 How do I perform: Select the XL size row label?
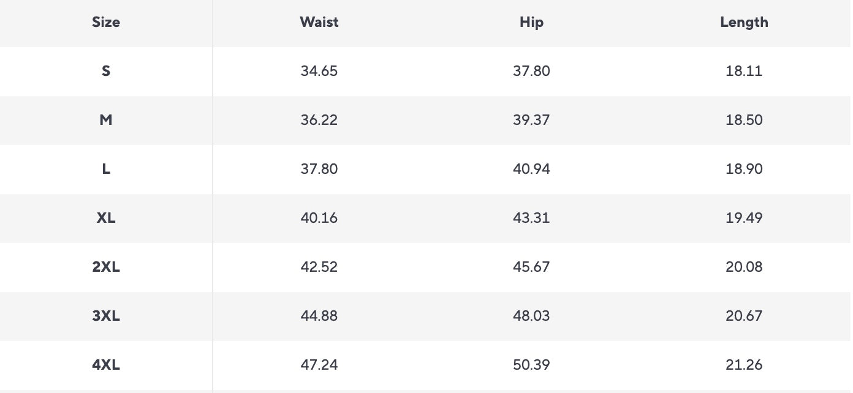click(106, 218)
